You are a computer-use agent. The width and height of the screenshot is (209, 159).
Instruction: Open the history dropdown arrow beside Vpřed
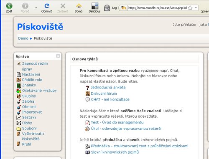click(36, 8)
